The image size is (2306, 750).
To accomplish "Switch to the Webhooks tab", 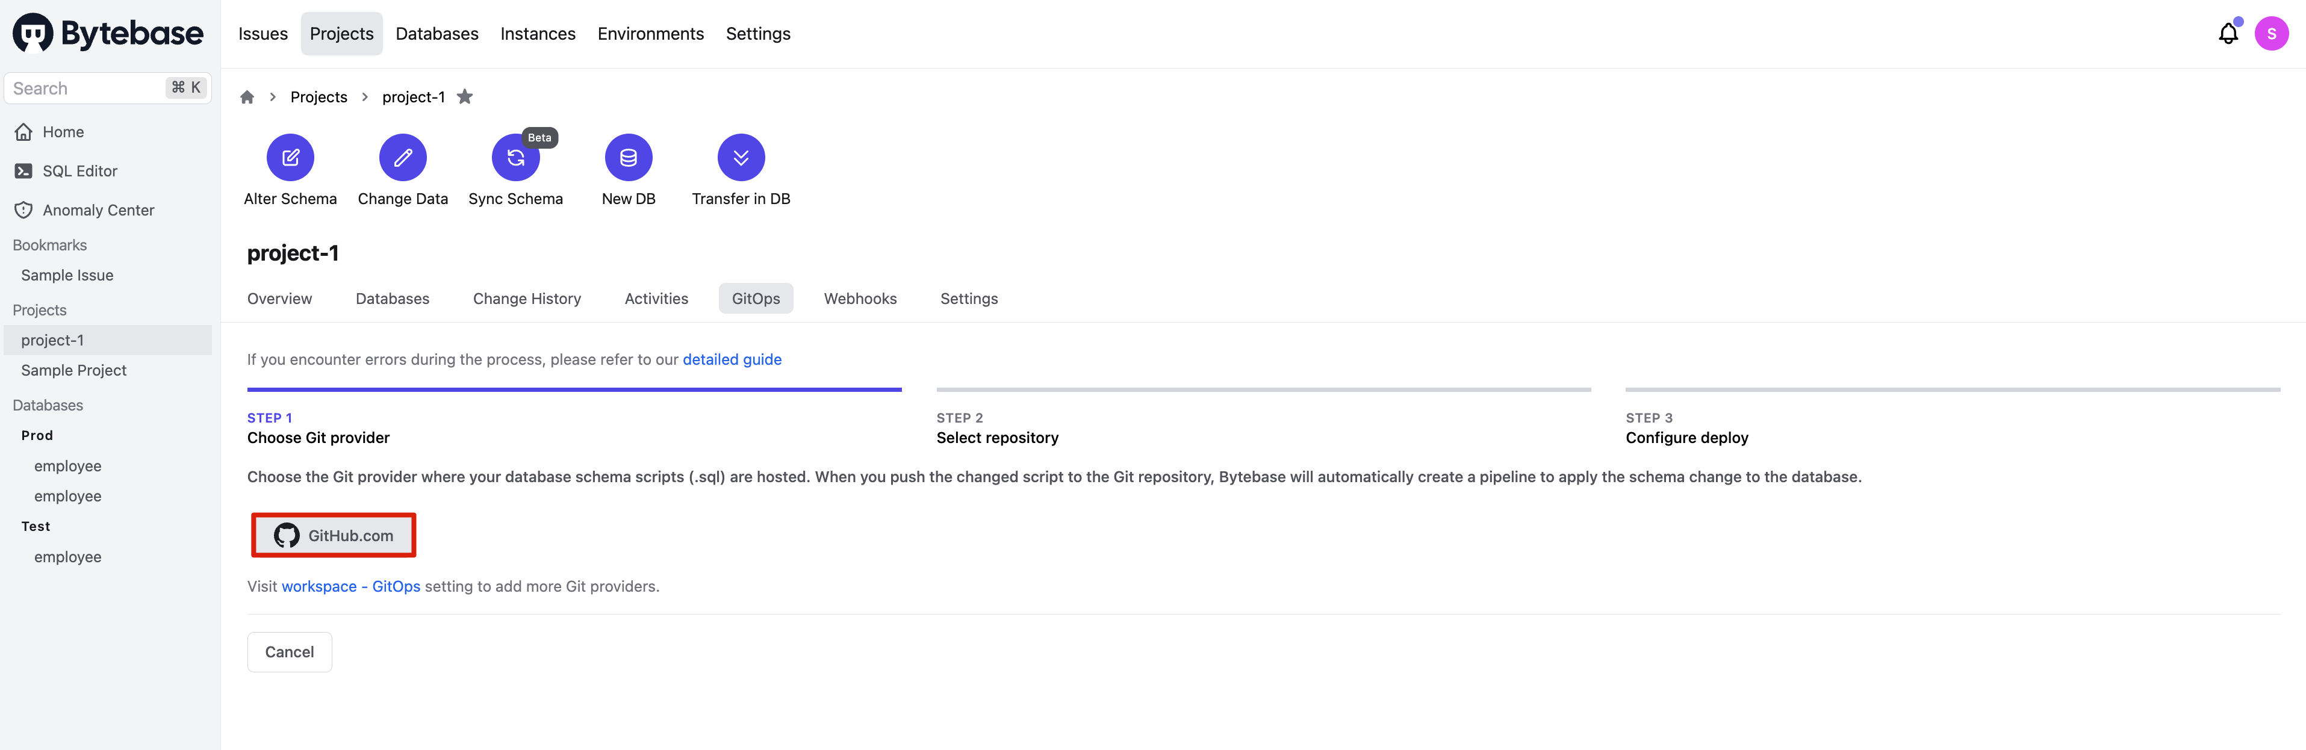I will pyautogui.click(x=860, y=298).
